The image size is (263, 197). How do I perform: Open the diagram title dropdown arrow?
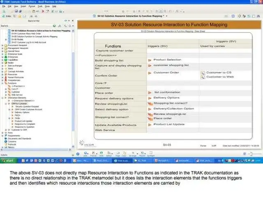[166, 16]
